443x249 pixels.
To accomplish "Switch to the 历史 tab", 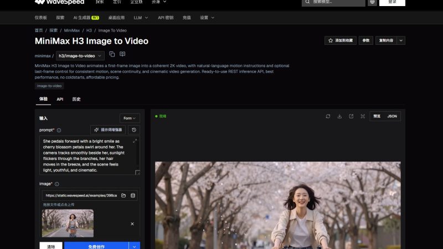I will pos(76,100).
